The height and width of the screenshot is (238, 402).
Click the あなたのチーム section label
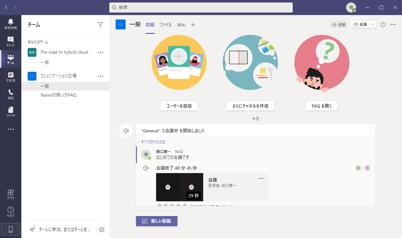(38, 42)
